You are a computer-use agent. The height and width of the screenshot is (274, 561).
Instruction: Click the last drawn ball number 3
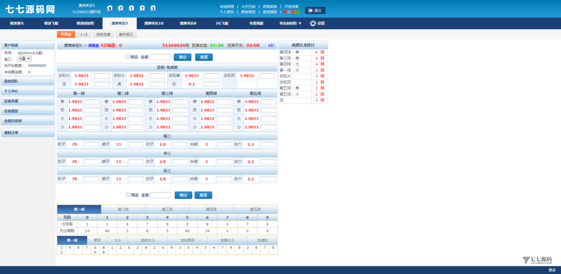click(x=152, y=8)
